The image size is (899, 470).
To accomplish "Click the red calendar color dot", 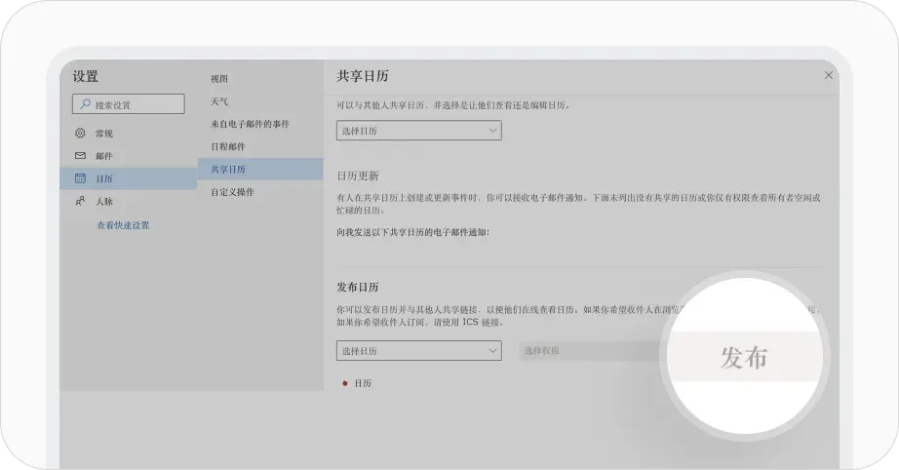I will coord(345,383).
